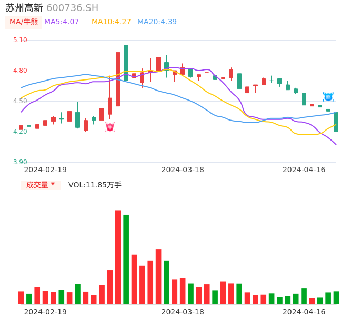
Task: Toggle the MA10 moving average legend
Action: coord(111,22)
